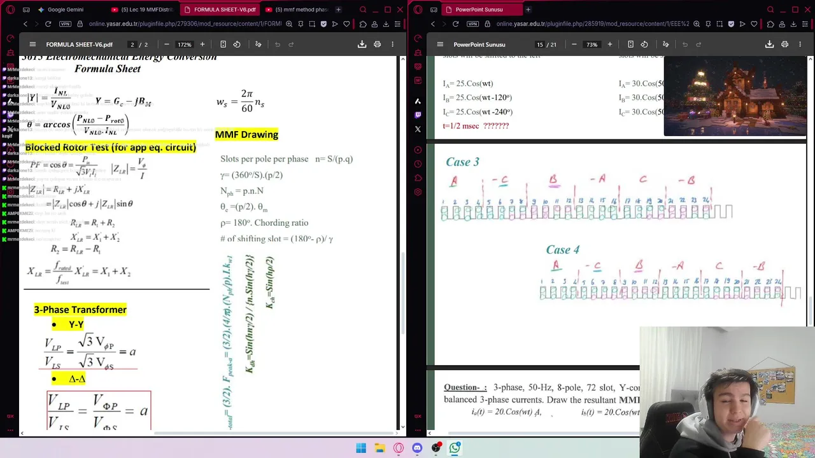Rotate the PowerPoint Sunusu document counterclockwise
815x458 pixels.
pyautogui.click(x=644, y=45)
